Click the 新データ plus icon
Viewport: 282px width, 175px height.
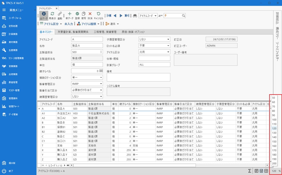[x=70, y=14]
